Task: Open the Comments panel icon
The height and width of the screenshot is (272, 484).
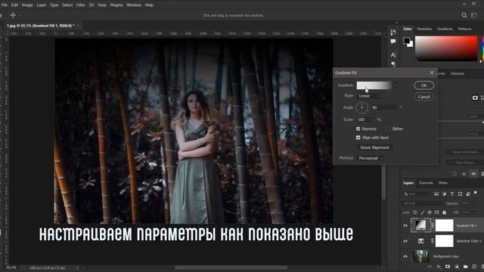Action: [393, 42]
